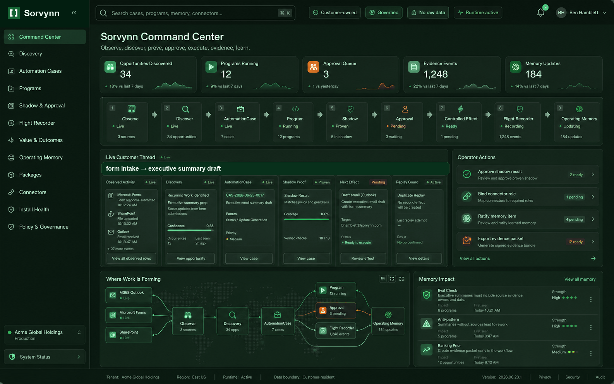The height and width of the screenshot is (384, 614).
Task: Click the Review effect button
Action: coord(363,258)
